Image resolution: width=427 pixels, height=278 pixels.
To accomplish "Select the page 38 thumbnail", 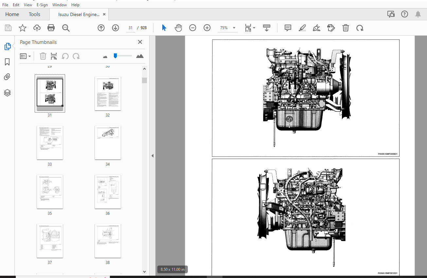I will [108, 241].
